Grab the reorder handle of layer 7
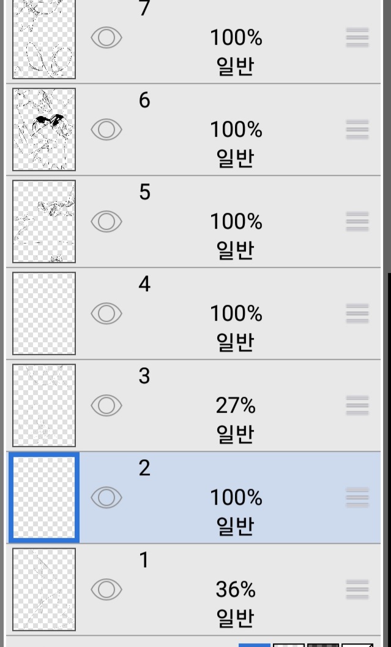391x647 pixels. point(357,37)
